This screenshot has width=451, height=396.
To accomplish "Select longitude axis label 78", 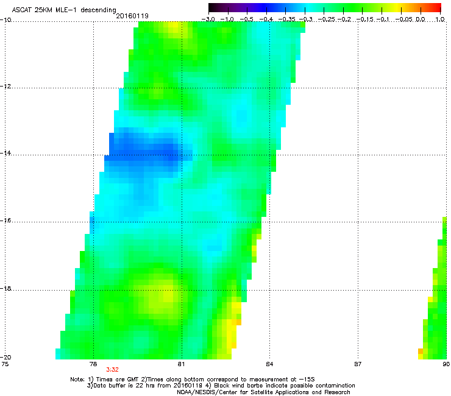I will (93, 364).
